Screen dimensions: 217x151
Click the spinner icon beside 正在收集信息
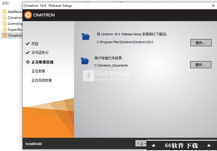[28, 62]
